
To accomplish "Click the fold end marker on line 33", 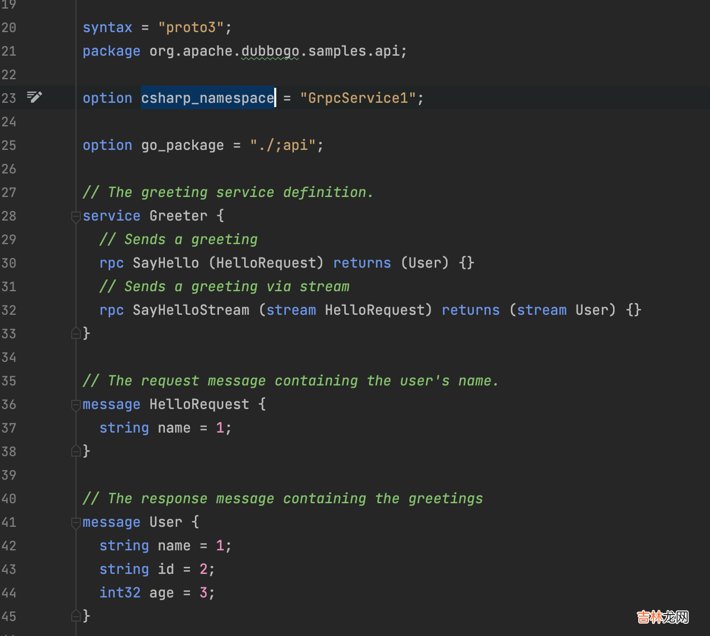I will (75, 333).
